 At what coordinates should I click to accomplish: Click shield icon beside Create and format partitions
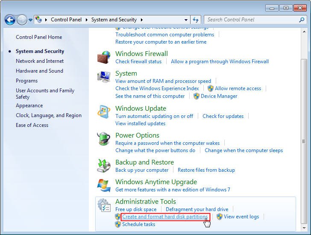(x=118, y=217)
